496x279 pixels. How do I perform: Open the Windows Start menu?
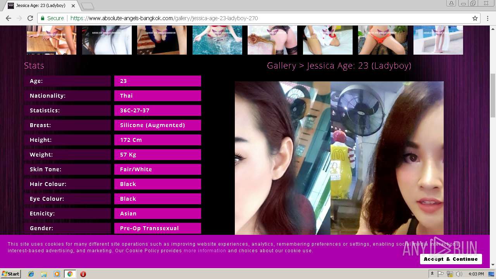(11, 274)
